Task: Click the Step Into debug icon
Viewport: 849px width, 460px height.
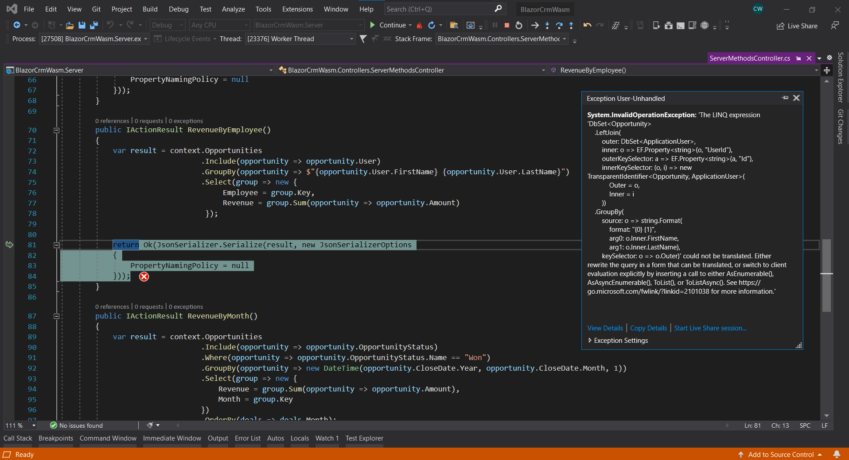Action: coord(548,25)
